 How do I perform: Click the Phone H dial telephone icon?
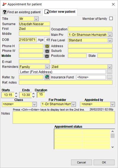pos(47,46)
